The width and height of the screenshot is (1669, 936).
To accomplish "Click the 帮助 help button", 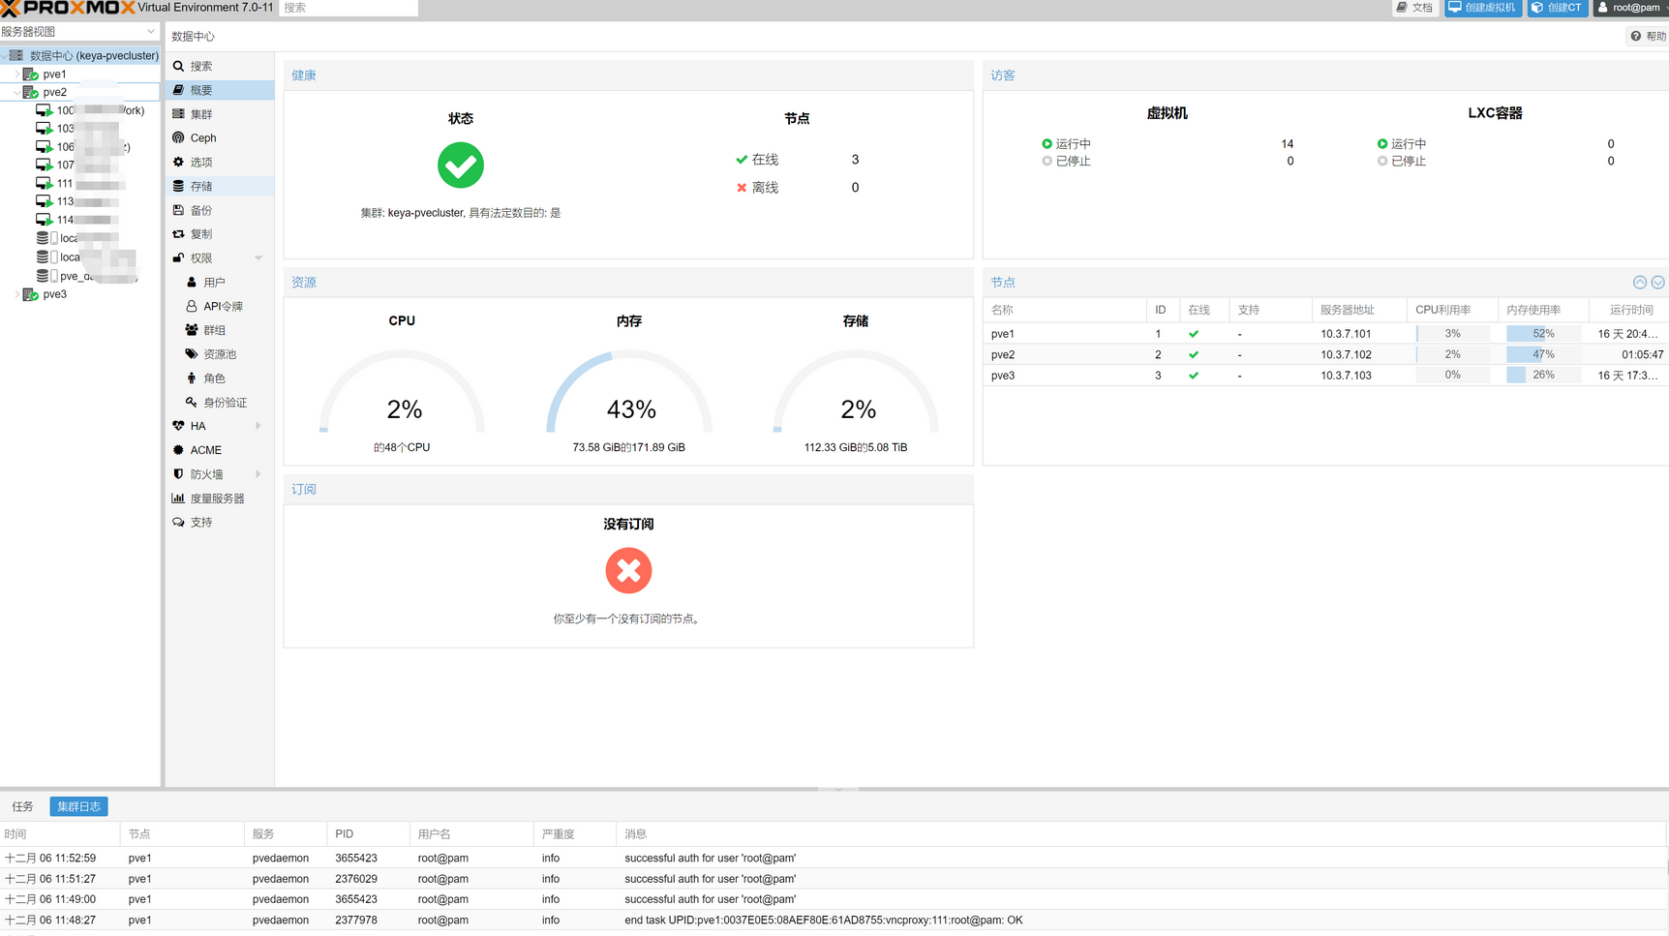I will coord(1648,37).
